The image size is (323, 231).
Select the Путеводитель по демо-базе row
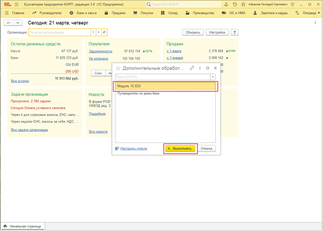click(165, 93)
